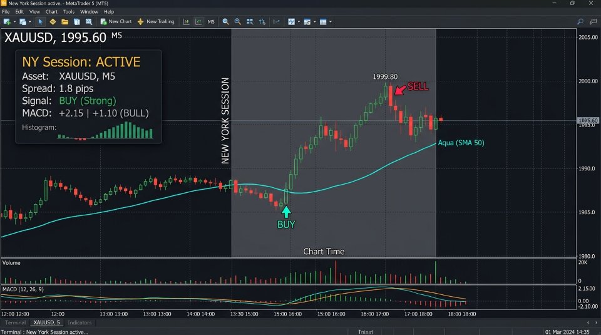The image size is (601, 335).
Task: Click the table grid icon in toolbar
Action: tap(323, 22)
